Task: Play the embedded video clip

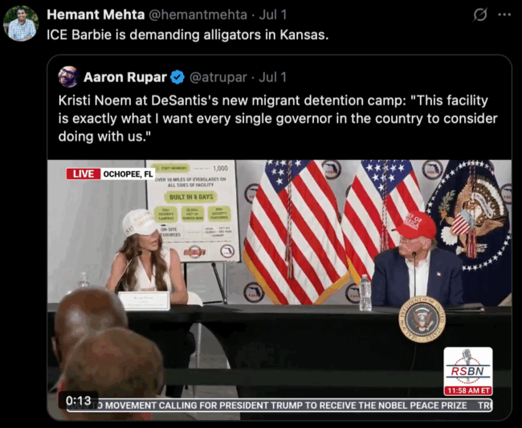Action: (279, 290)
